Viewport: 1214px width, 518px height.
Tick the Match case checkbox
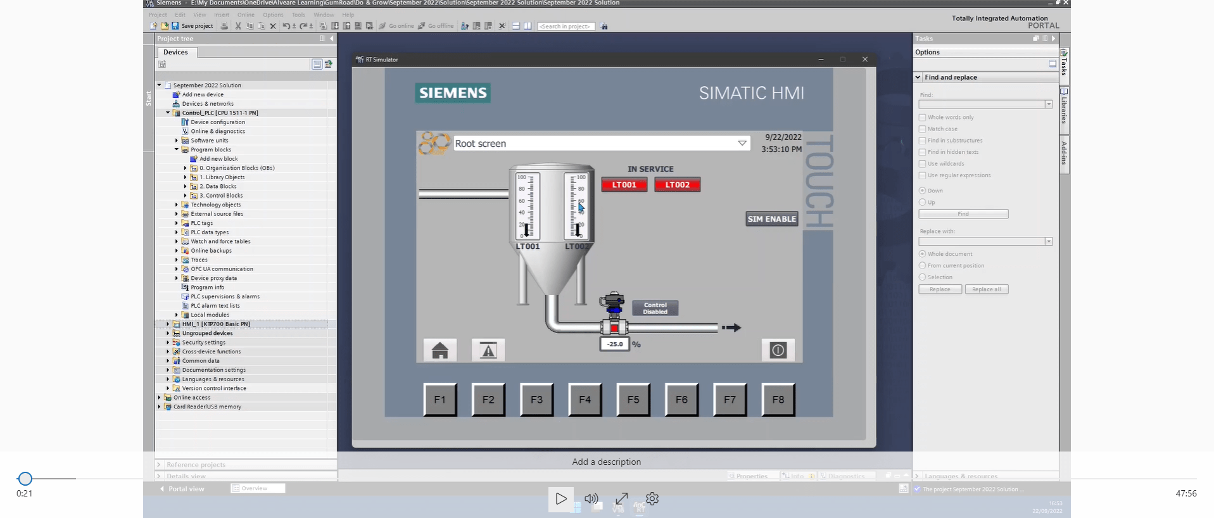pyautogui.click(x=923, y=129)
